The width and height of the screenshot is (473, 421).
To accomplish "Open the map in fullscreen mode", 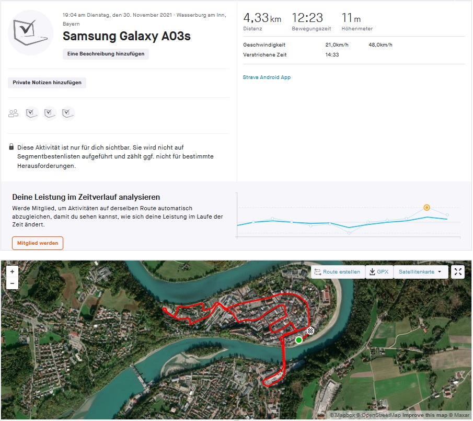I will (x=458, y=271).
